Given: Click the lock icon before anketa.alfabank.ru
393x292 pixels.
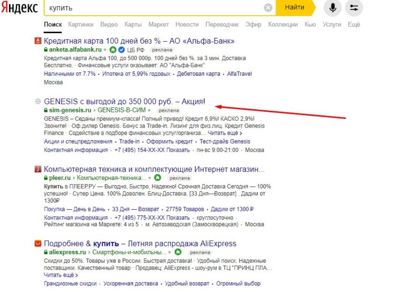Looking at the screenshot, I should pos(46,50).
